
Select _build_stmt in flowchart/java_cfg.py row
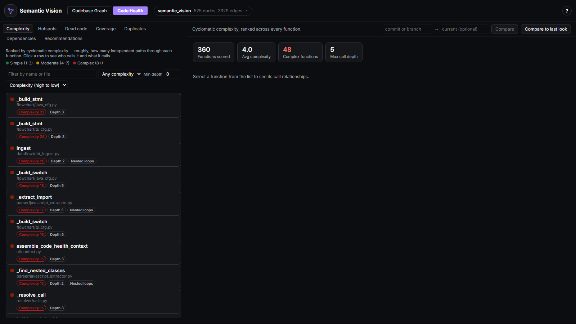(x=93, y=105)
